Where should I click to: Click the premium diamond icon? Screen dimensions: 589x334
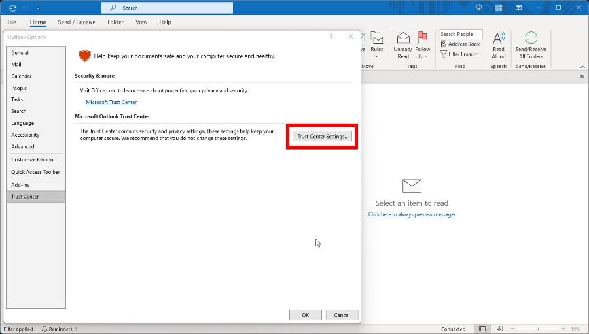point(478,7)
